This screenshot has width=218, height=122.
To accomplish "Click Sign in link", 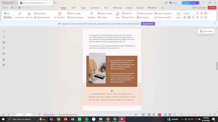I will click(173, 3).
